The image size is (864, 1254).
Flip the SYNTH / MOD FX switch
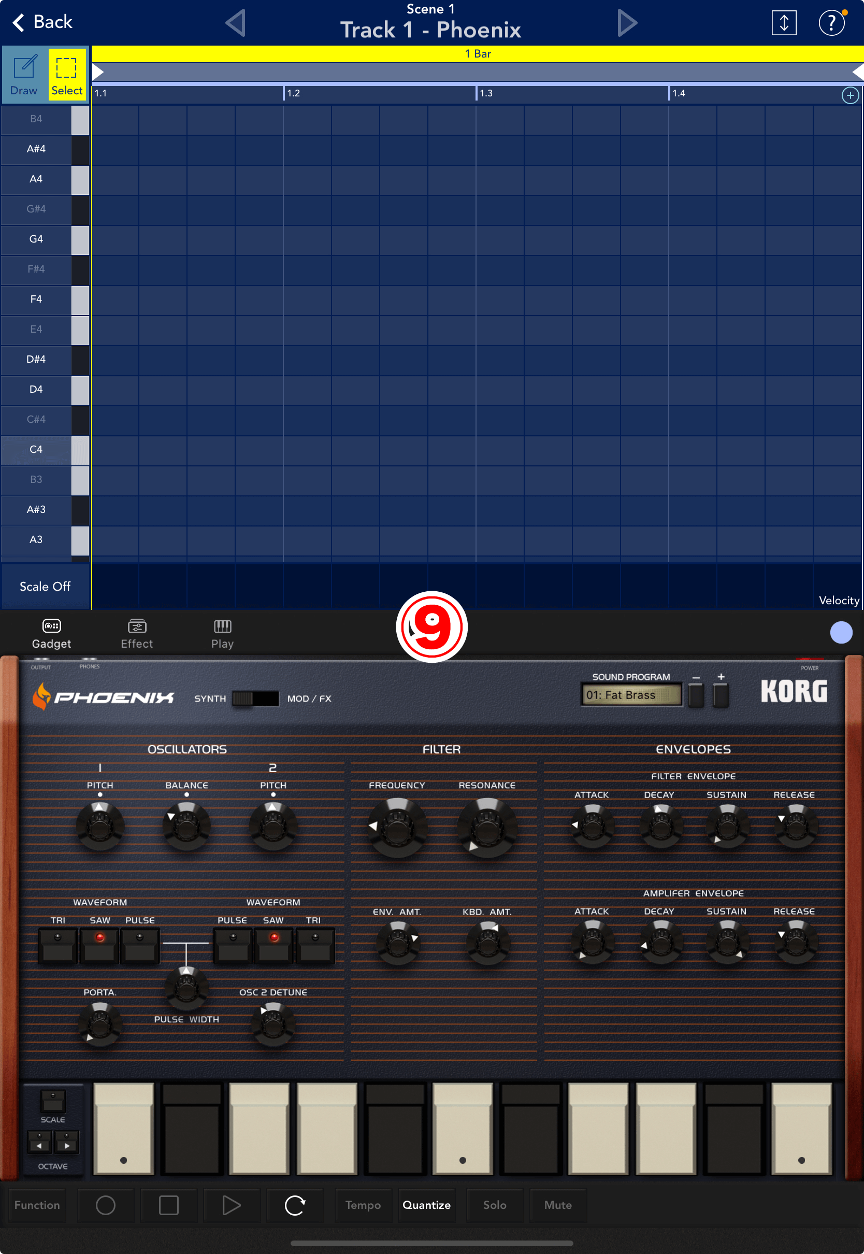pyautogui.click(x=255, y=699)
